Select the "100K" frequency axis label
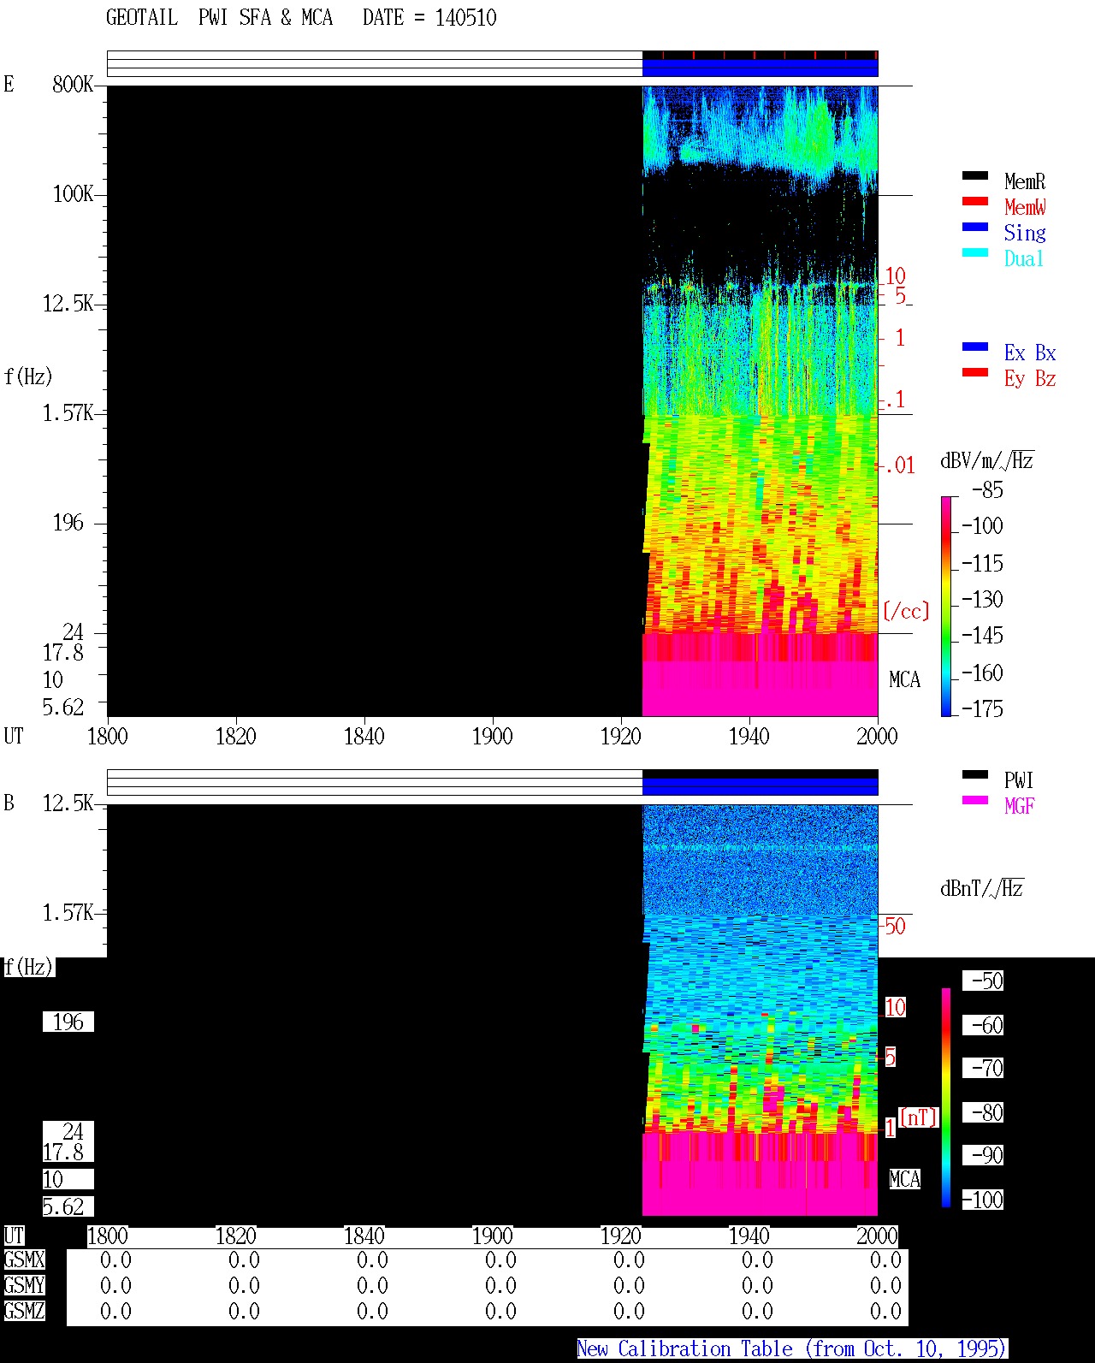 [73, 193]
